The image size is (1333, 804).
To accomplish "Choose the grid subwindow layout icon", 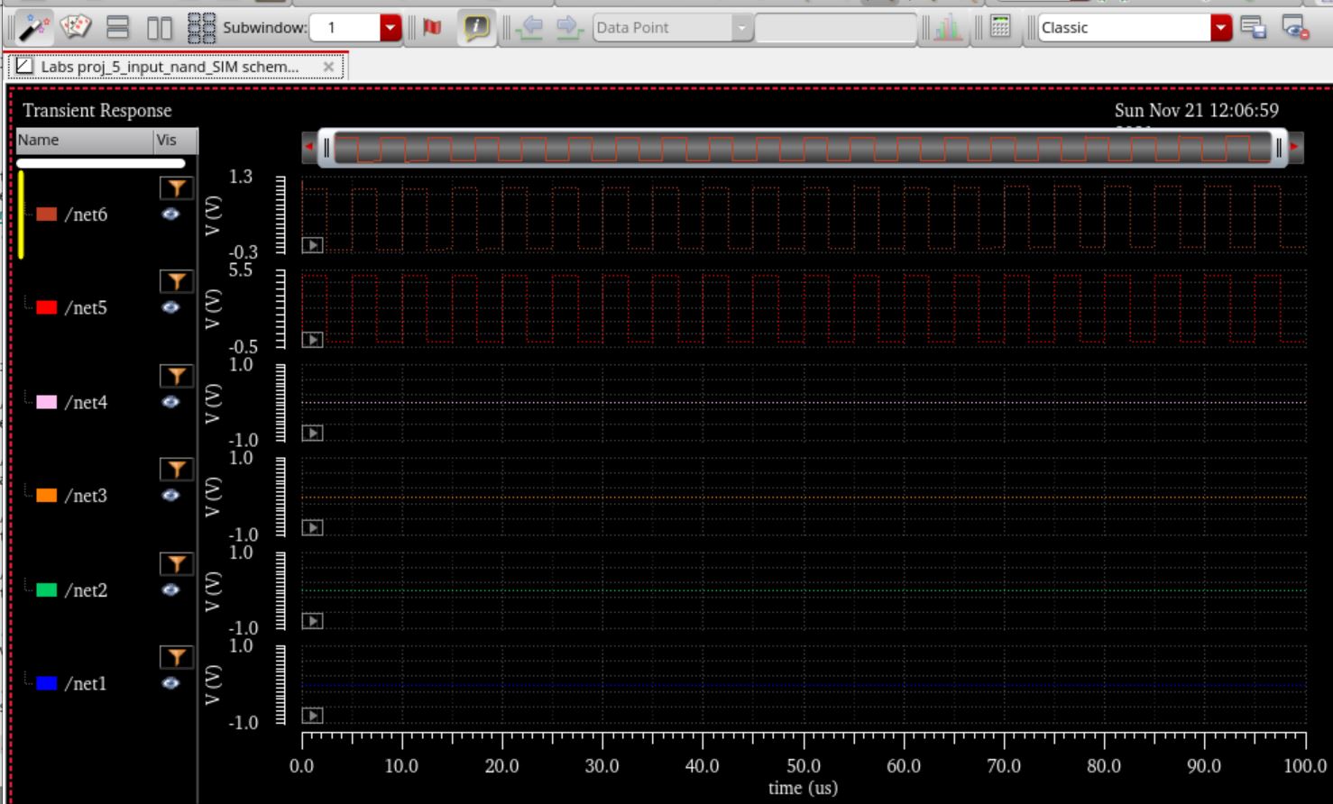I will 200,28.
